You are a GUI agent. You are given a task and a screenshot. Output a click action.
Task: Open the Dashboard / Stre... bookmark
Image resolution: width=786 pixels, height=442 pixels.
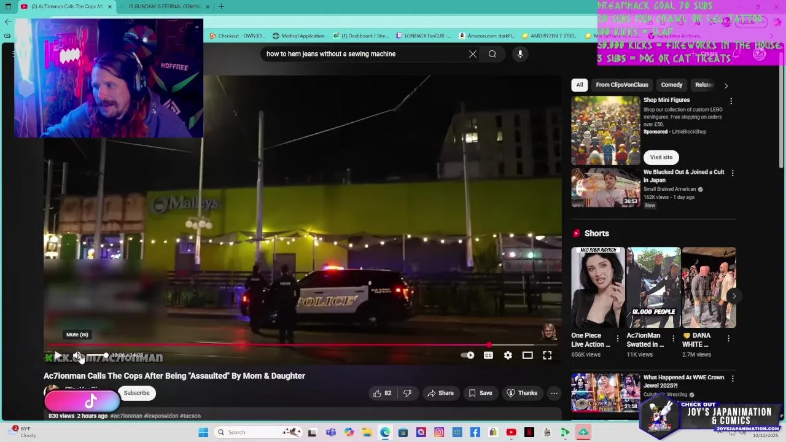click(x=361, y=36)
